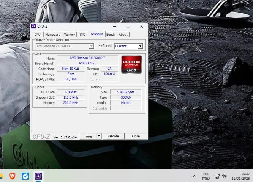Open Brave browser from the taskbar
The width and height of the screenshot is (253, 182).
click(x=13, y=176)
